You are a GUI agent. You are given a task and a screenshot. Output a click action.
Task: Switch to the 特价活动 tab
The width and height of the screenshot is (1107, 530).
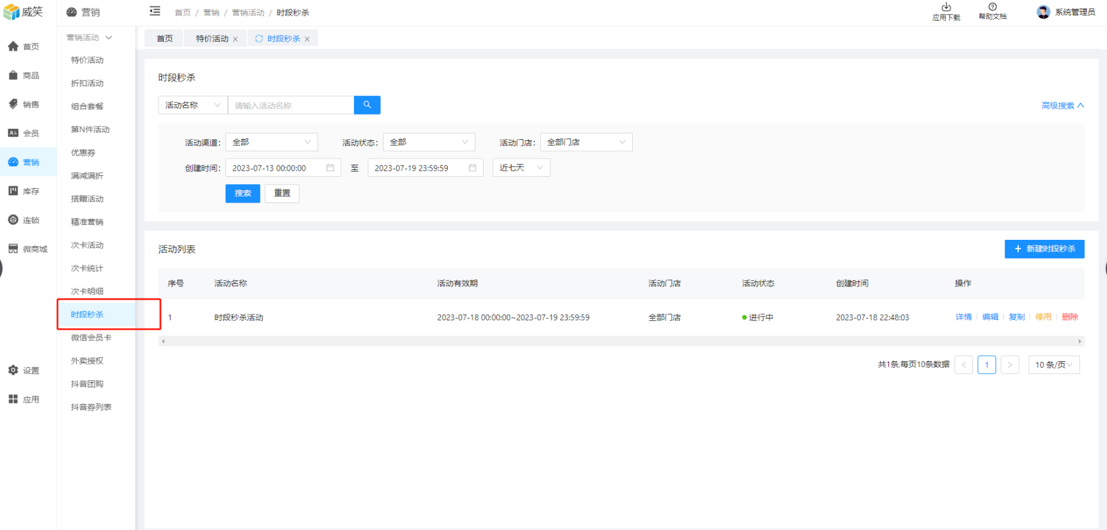click(x=212, y=39)
